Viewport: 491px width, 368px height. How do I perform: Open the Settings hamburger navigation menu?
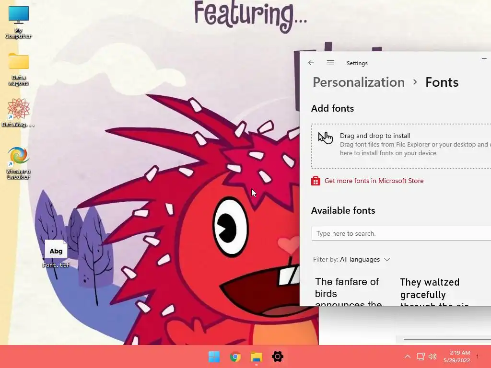(x=330, y=63)
